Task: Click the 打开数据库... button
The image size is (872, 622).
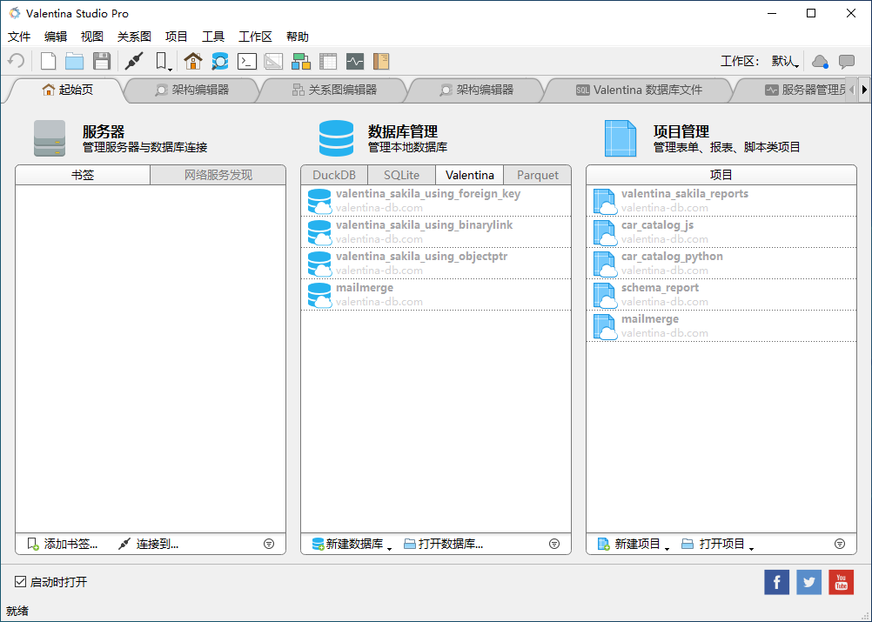Action: point(443,545)
